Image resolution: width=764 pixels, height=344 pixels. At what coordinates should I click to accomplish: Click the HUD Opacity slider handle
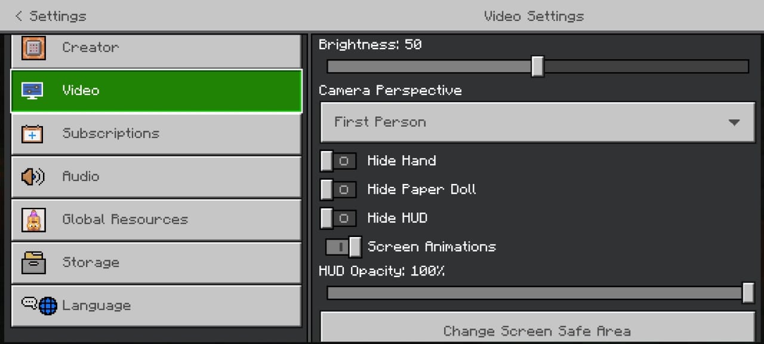[x=748, y=293]
